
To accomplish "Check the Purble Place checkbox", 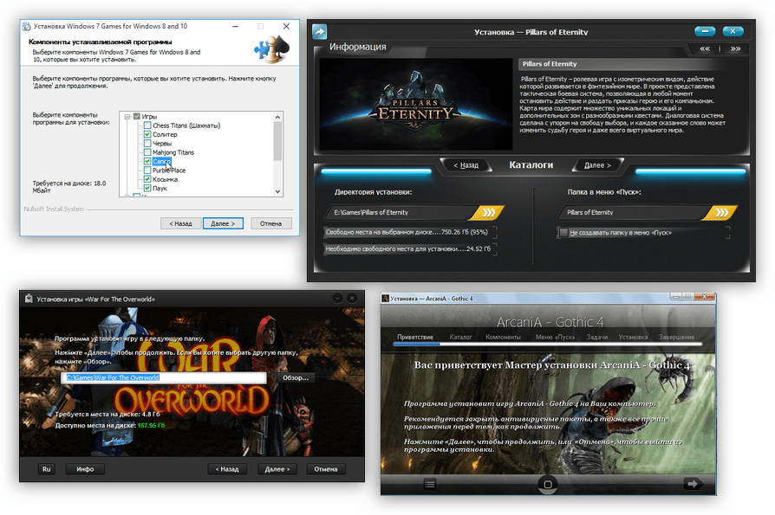I will click(147, 171).
